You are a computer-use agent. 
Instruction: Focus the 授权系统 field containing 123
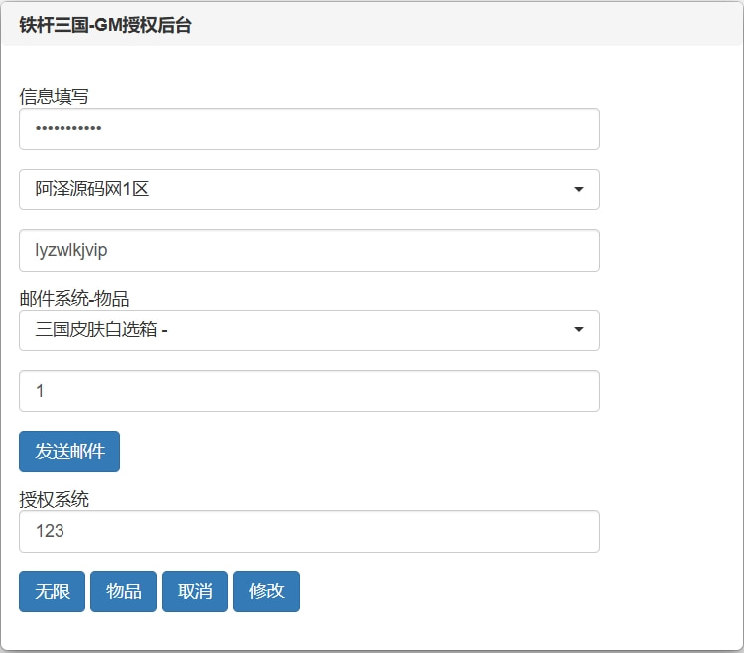tap(309, 531)
